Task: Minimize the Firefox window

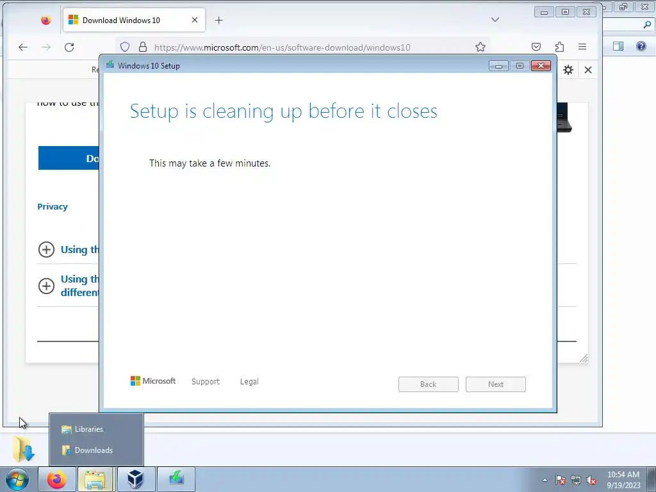Action: click(545, 12)
